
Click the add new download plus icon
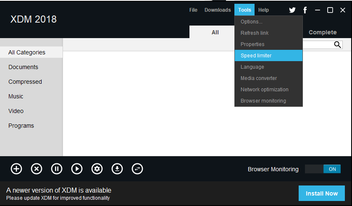pos(16,169)
